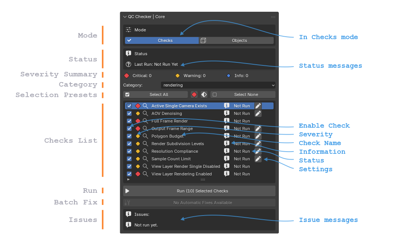Click the QC Checker panel drag grip
Screen dimensions: 399x245
pyautogui.click(x=273, y=17)
